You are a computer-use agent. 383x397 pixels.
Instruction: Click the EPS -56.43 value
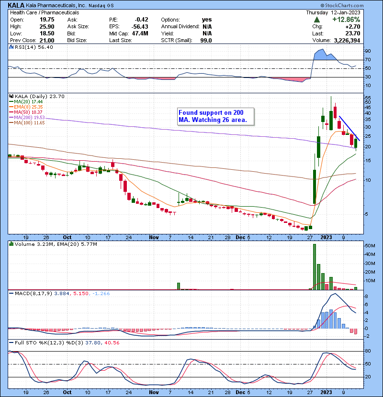click(140, 27)
